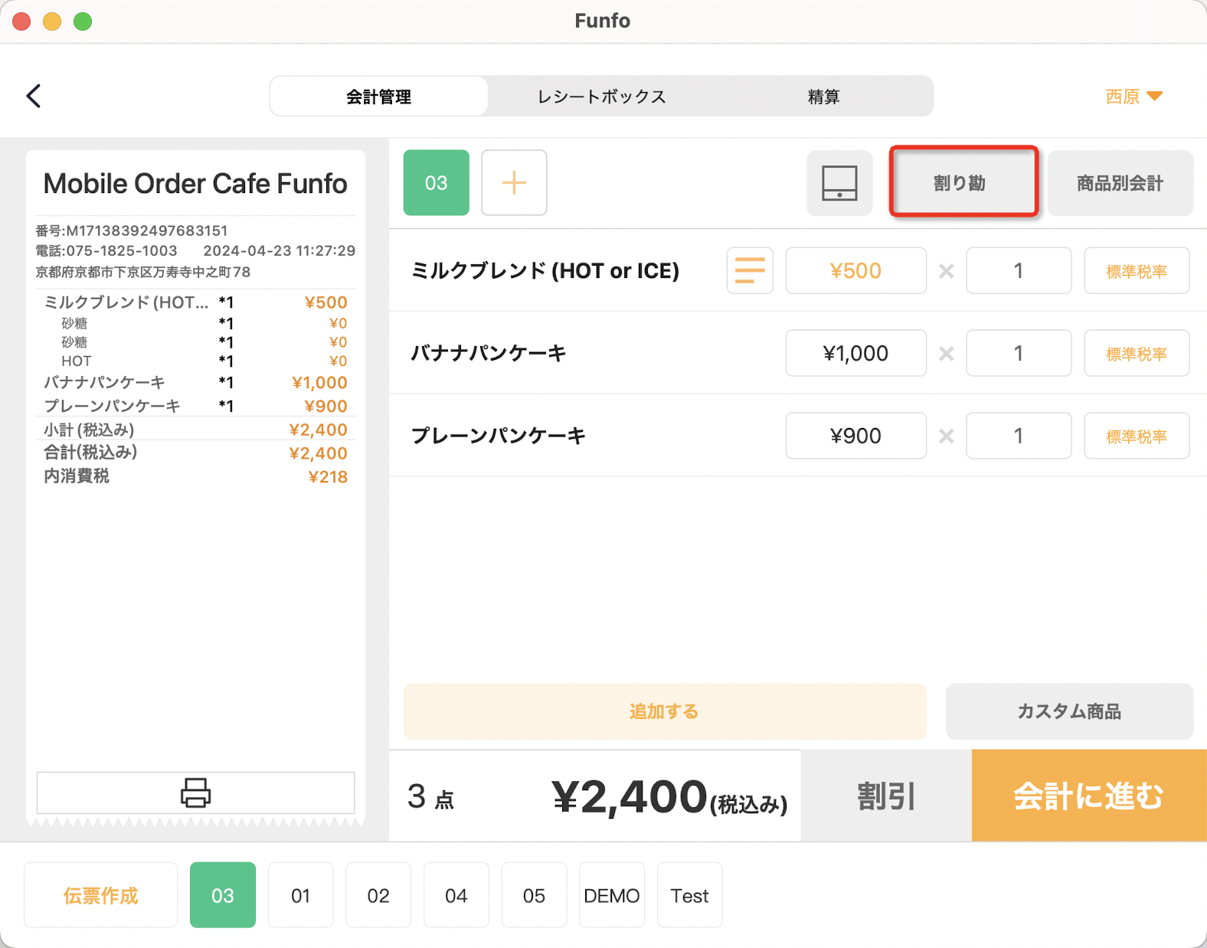Edit the ¥900 price field
The width and height of the screenshot is (1207, 948).
coord(855,436)
